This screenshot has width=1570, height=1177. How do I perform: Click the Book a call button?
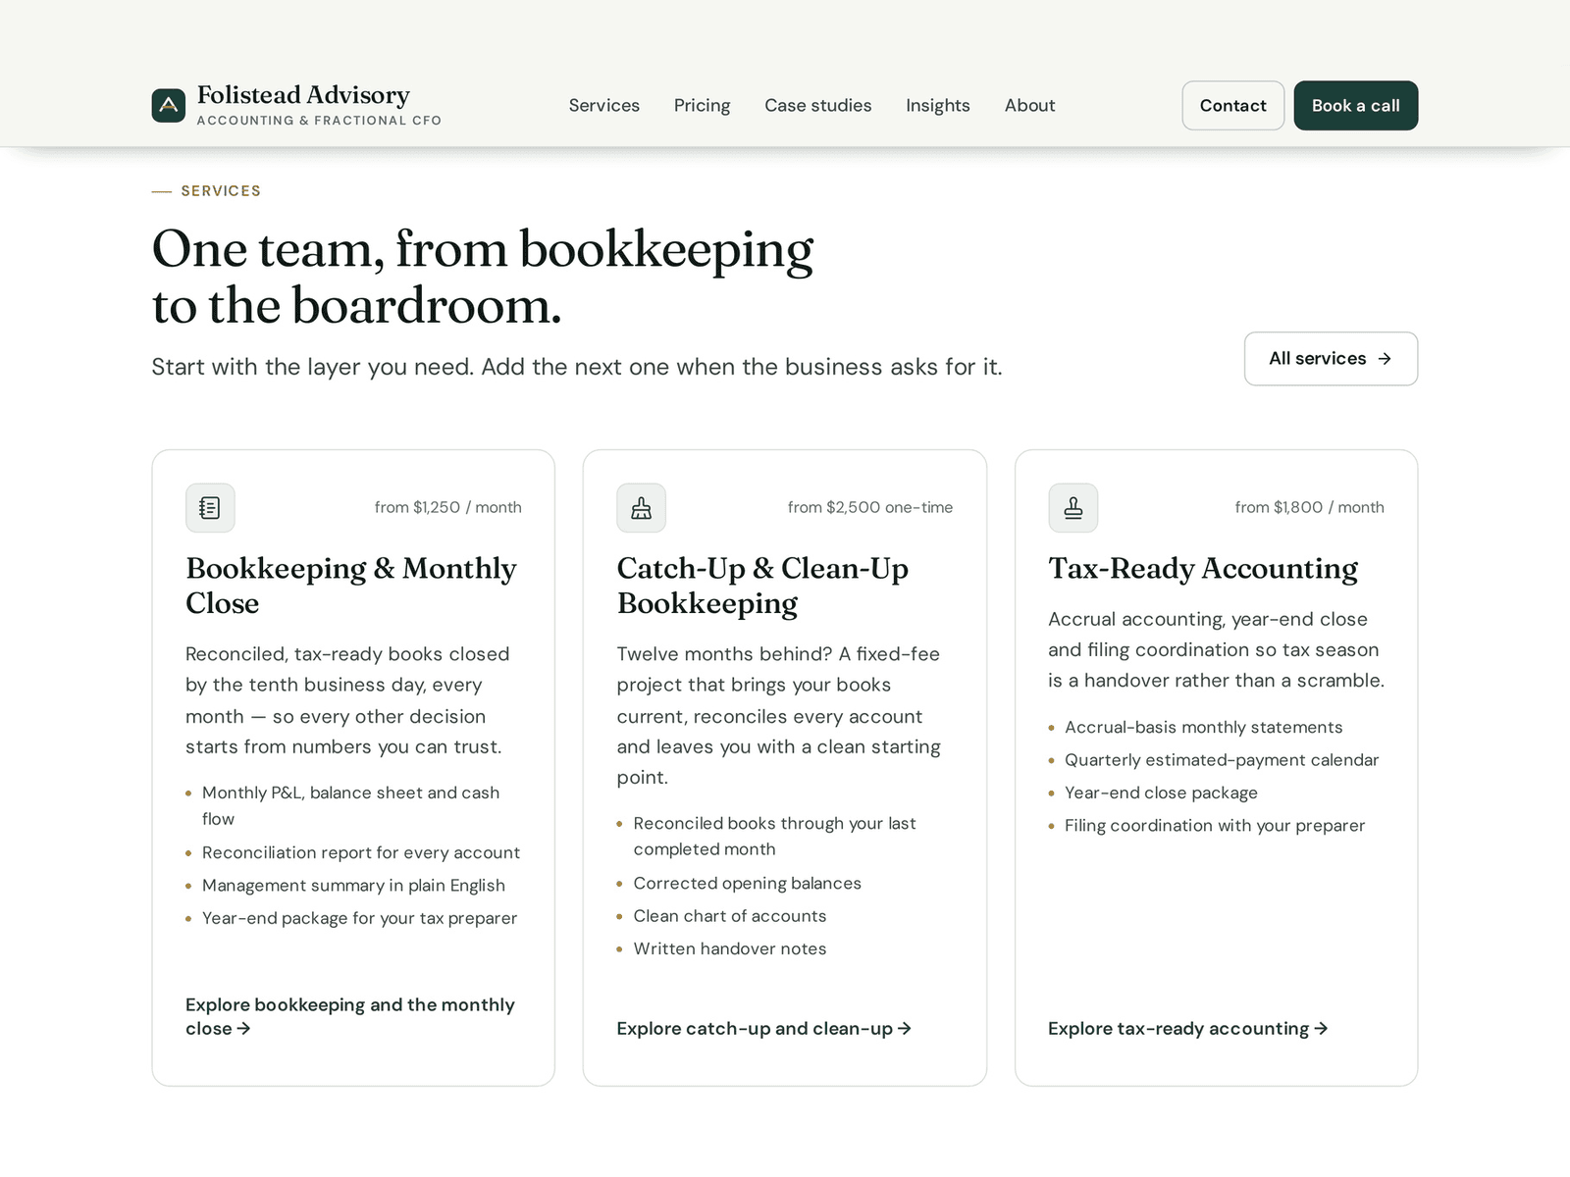1356,105
